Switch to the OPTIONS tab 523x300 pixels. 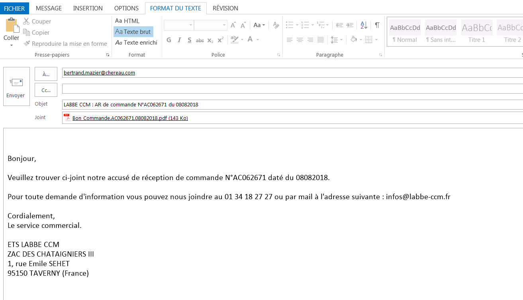(x=126, y=8)
